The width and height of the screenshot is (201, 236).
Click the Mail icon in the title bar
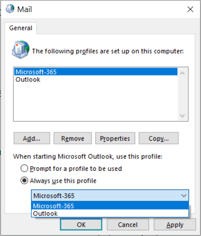click(10, 9)
